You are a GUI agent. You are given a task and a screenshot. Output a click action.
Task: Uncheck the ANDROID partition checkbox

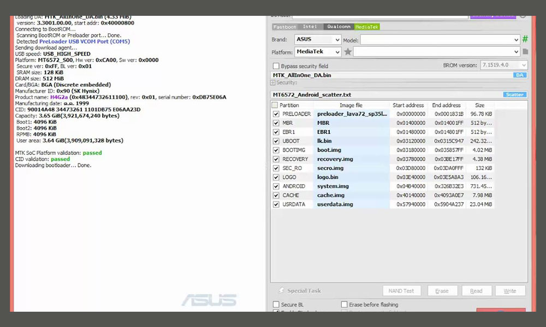(x=276, y=186)
